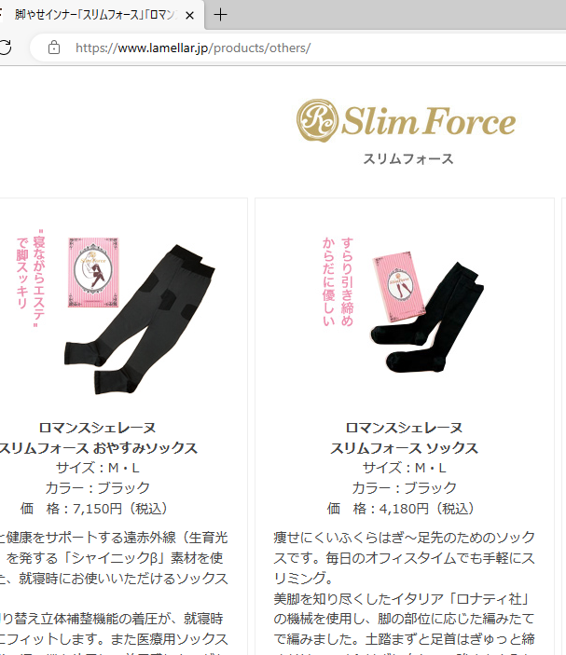Click the スリムフォース subtitle under the logo
The width and height of the screenshot is (566, 655).
(408, 159)
